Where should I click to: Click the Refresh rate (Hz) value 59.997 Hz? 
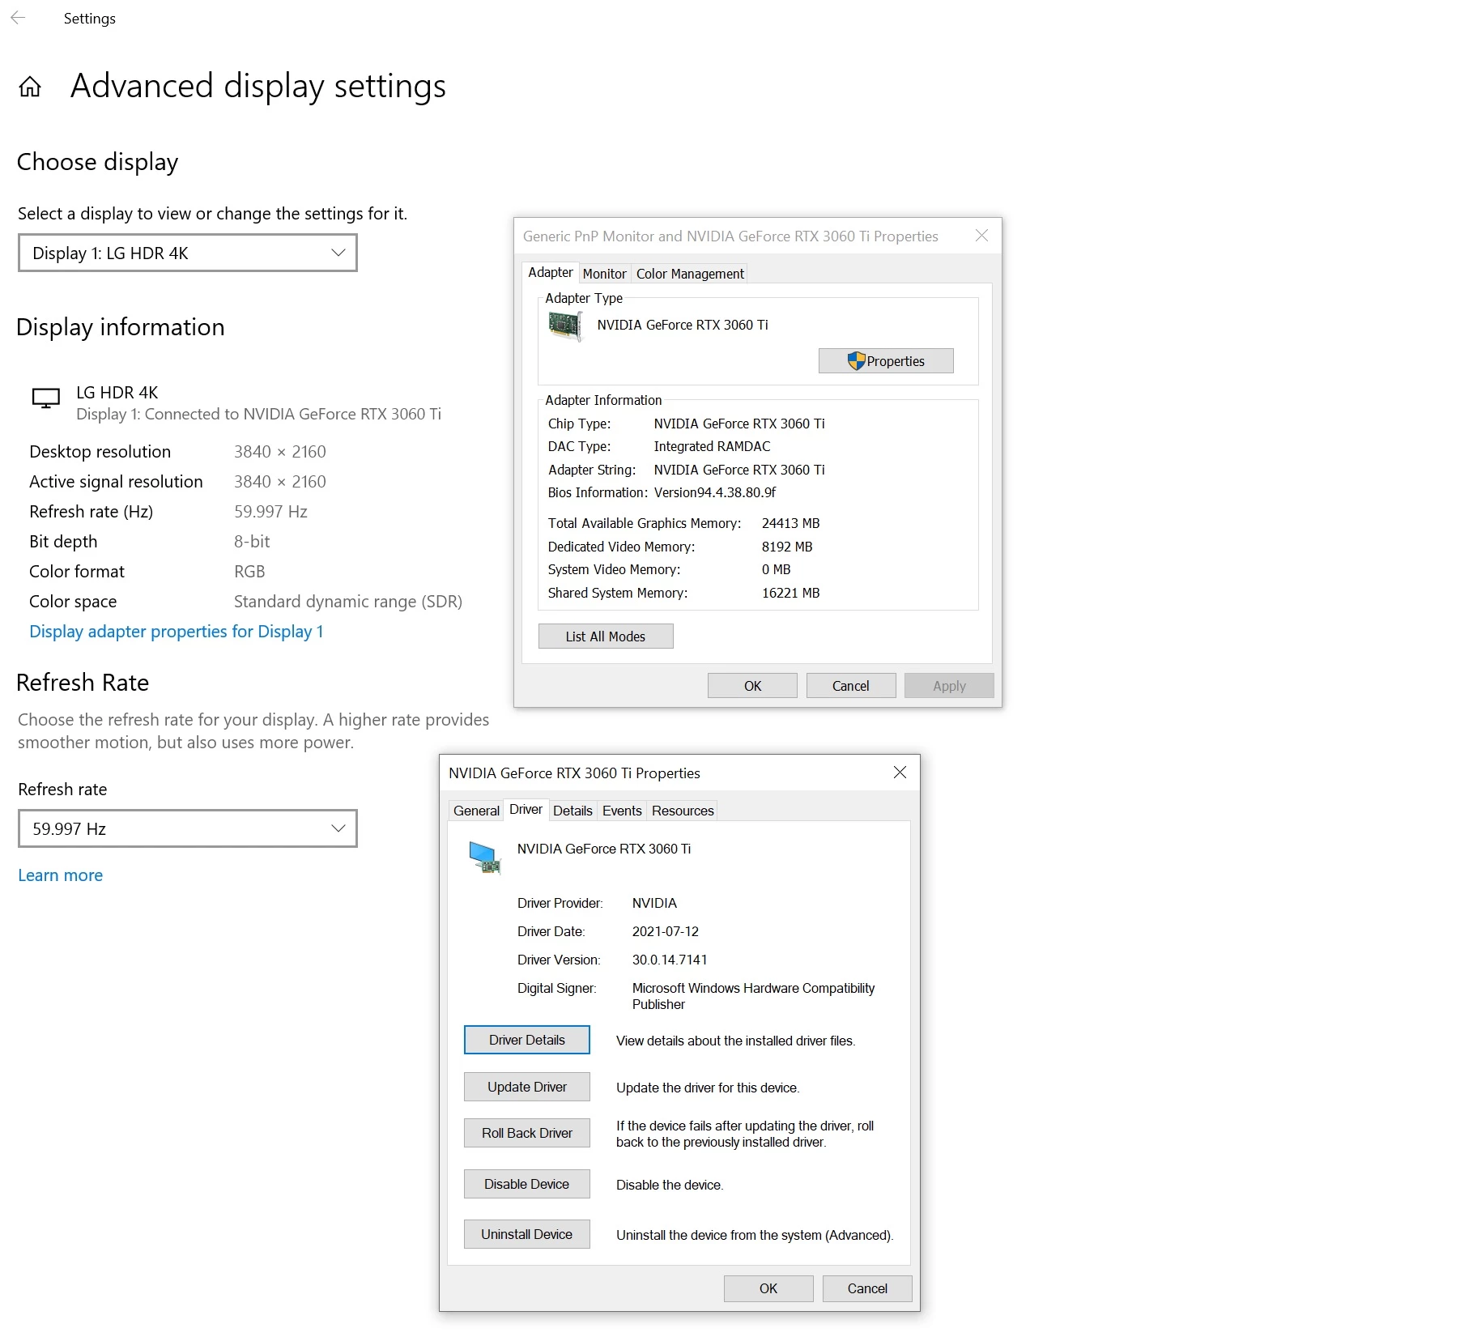pyautogui.click(x=270, y=512)
